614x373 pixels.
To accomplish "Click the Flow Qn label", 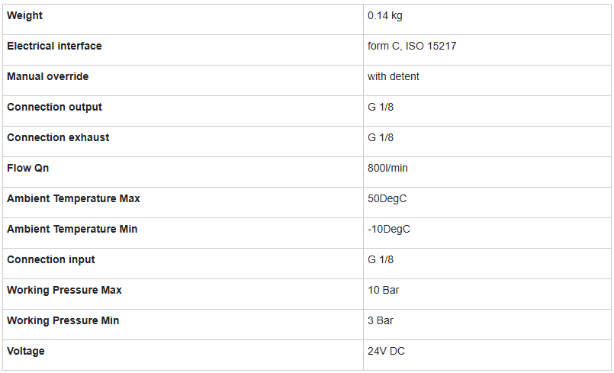I will [27, 168].
